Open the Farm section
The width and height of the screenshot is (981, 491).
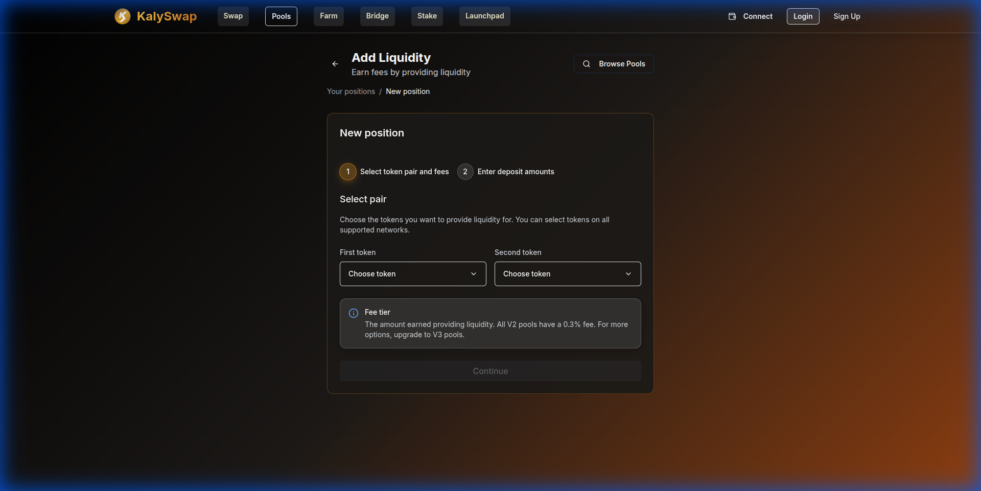329,16
